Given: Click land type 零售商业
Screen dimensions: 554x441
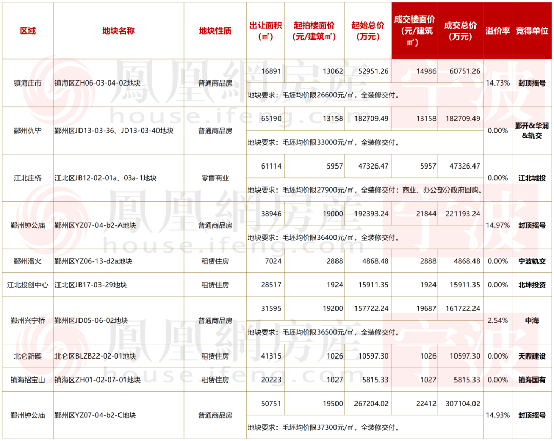Looking at the screenshot, I should click(215, 178).
